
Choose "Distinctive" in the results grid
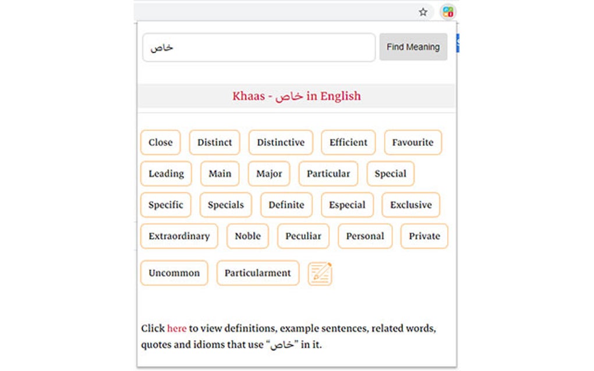281,142
